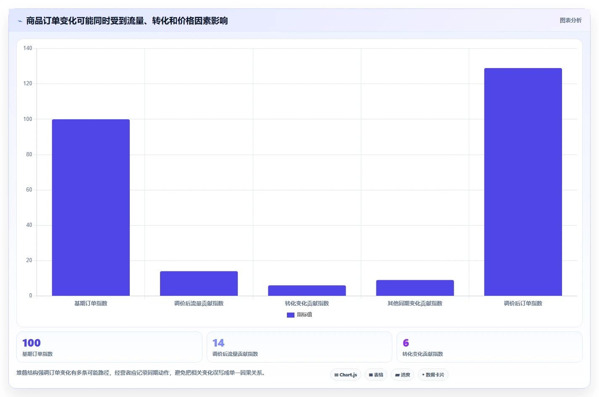Click the 数据卡片 tag
Image resolution: width=599 pixels, height=397 pixels.
(433, 375)
